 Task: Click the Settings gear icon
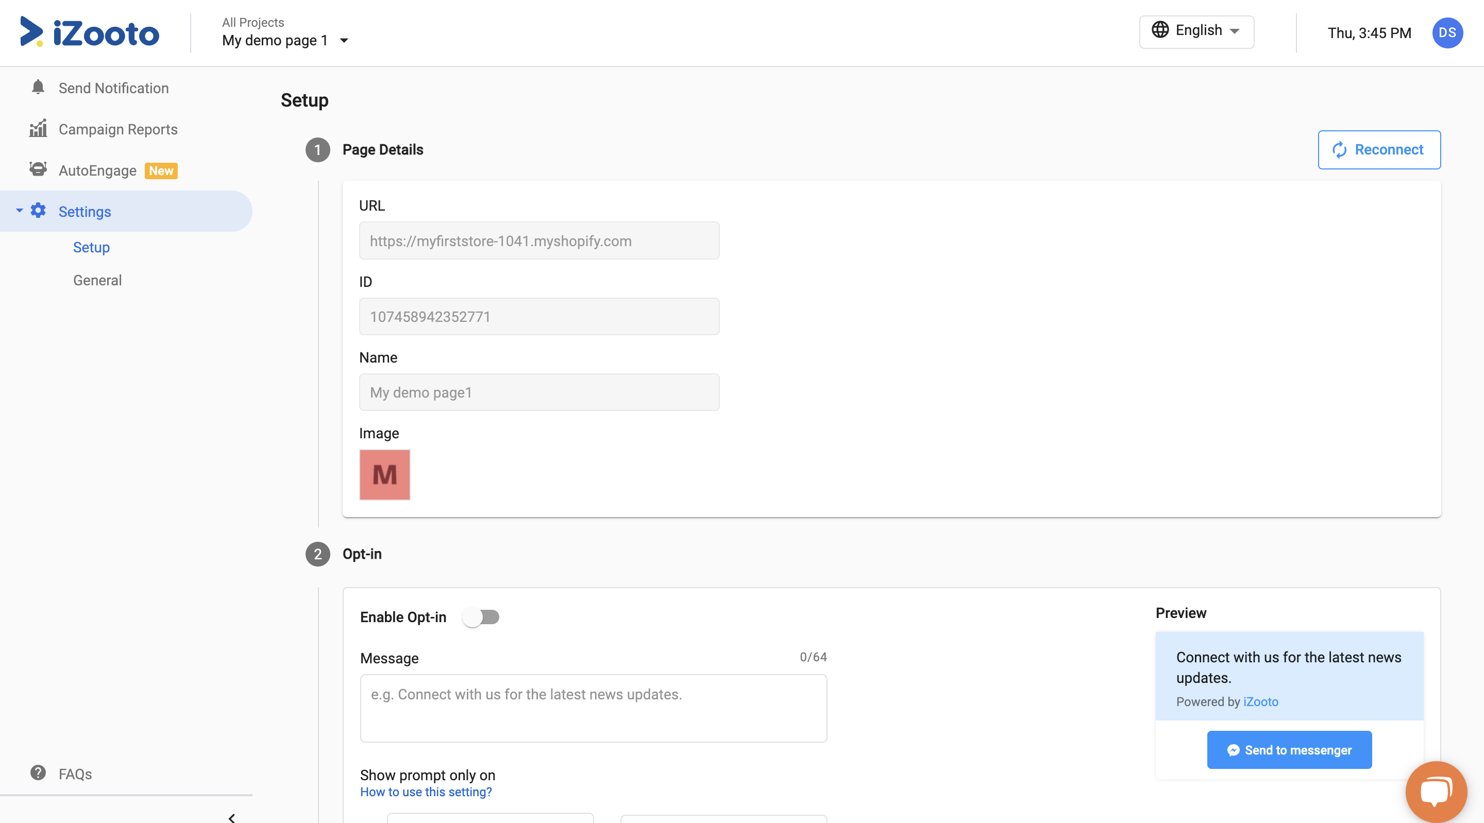pos(39,211)
